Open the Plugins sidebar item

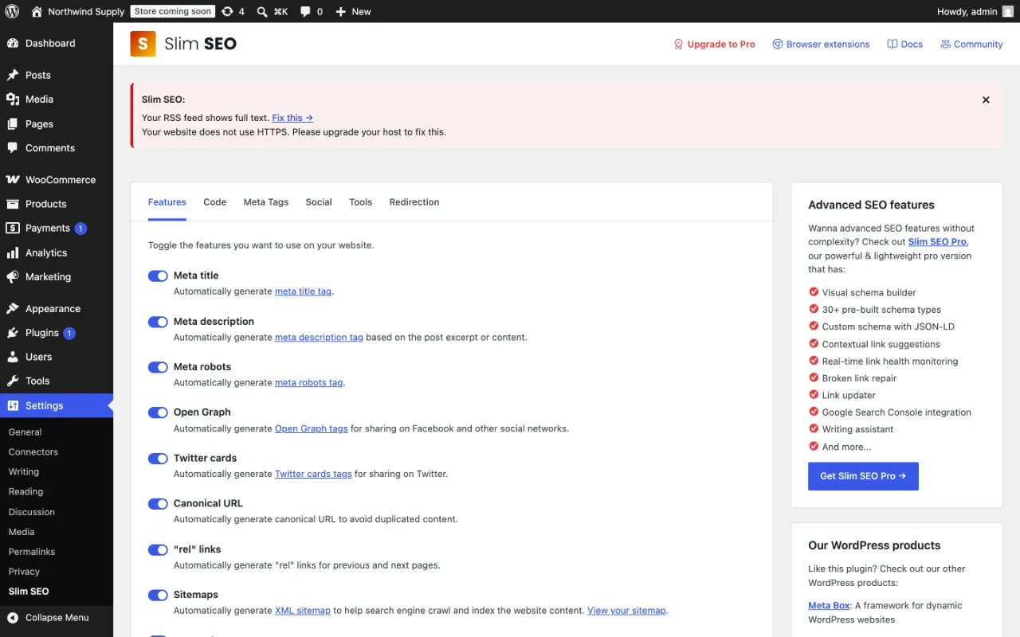57,333
